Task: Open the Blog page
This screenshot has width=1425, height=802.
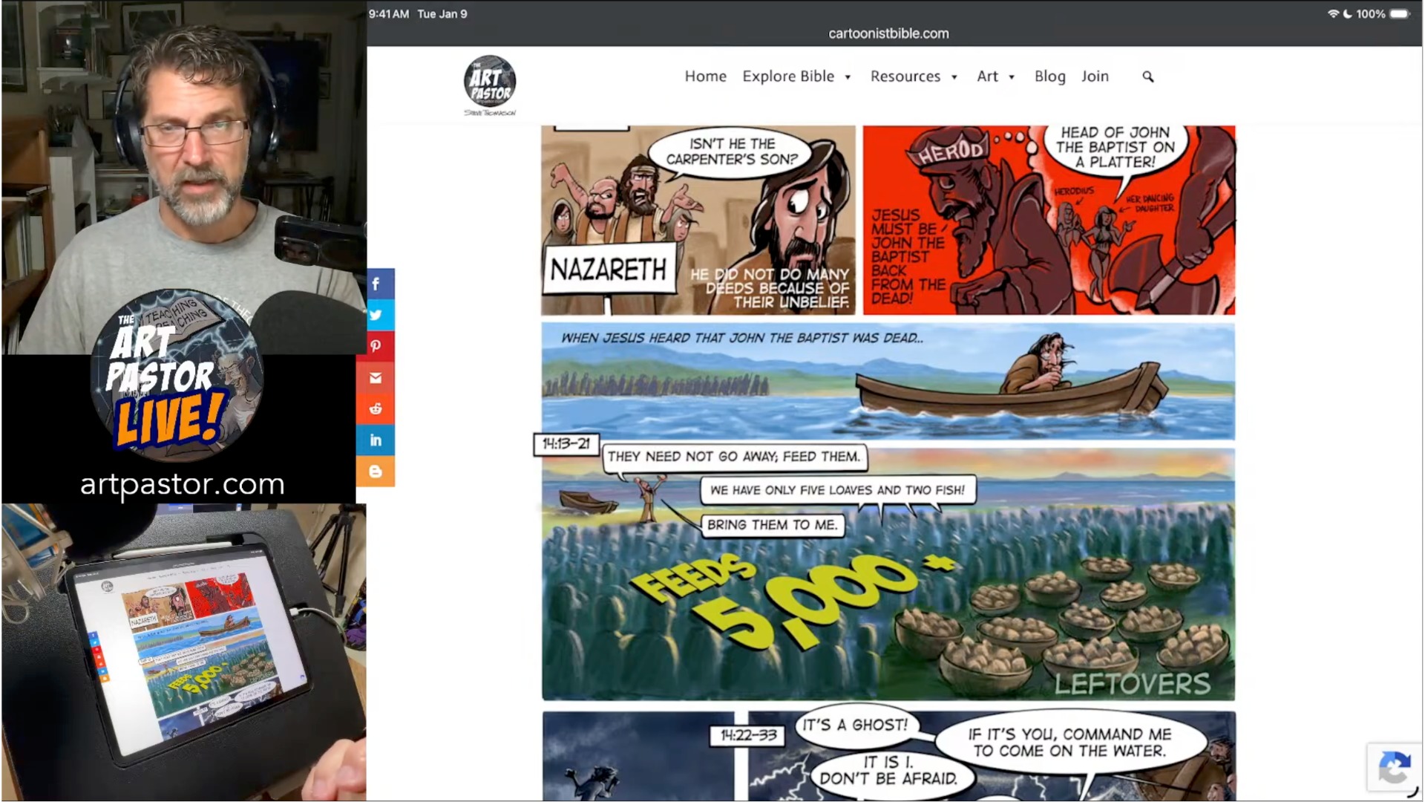Action: [1049, 76]
